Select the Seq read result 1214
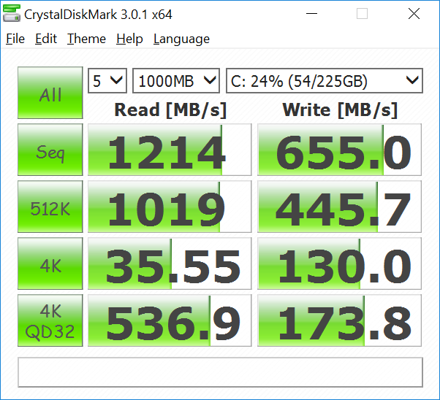The width and height of the screenshot is (440, 400). [x=170, y=150]
